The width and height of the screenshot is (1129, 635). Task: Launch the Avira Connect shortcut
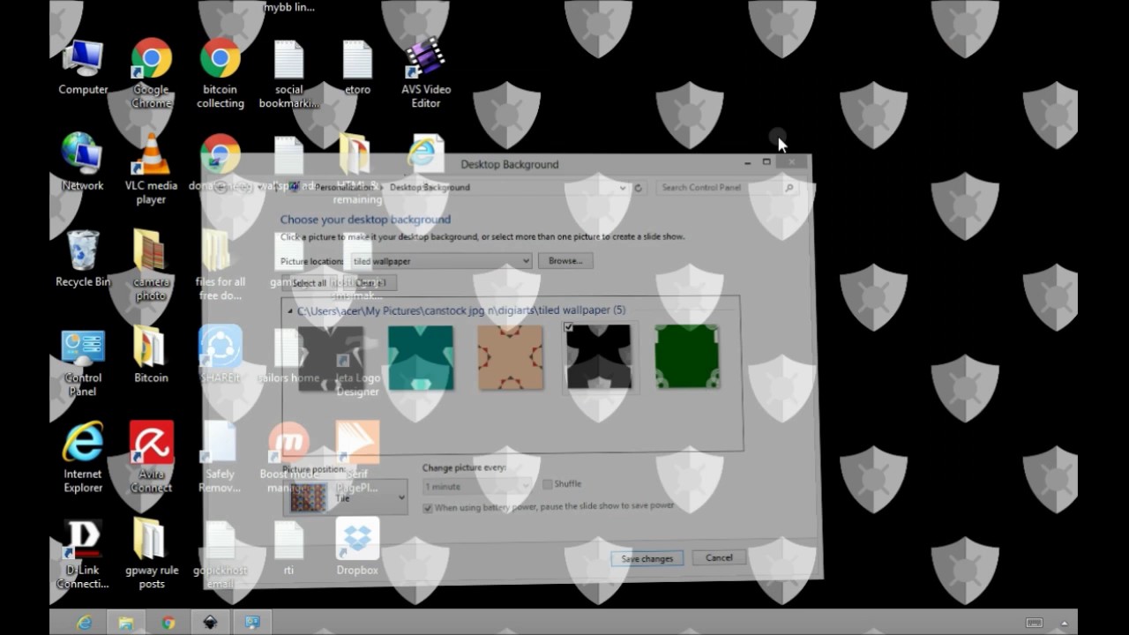coord(152,457)
